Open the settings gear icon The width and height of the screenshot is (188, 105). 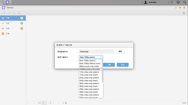tap(184, 13)
